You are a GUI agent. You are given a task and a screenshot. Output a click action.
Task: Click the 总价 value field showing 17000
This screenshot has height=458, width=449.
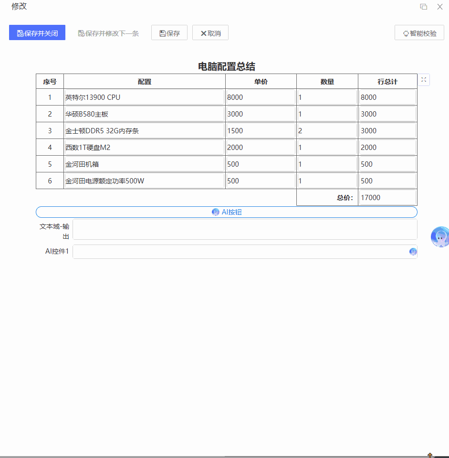[x=387, y=197]
